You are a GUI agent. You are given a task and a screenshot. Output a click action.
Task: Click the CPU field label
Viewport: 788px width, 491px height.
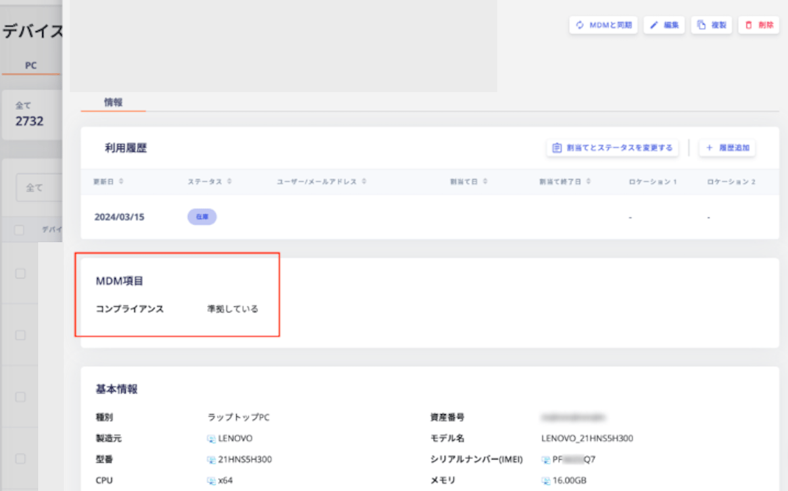click(x=104, y=480)
